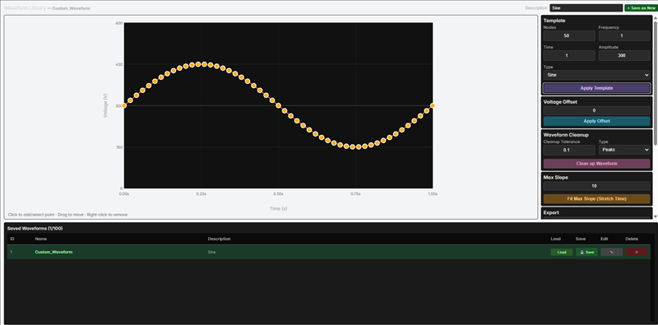Click the Save button in Custom_Waveform row
The width and height of the screenshot is (658, 325).
pyautogui.click(x=586, y=252)
